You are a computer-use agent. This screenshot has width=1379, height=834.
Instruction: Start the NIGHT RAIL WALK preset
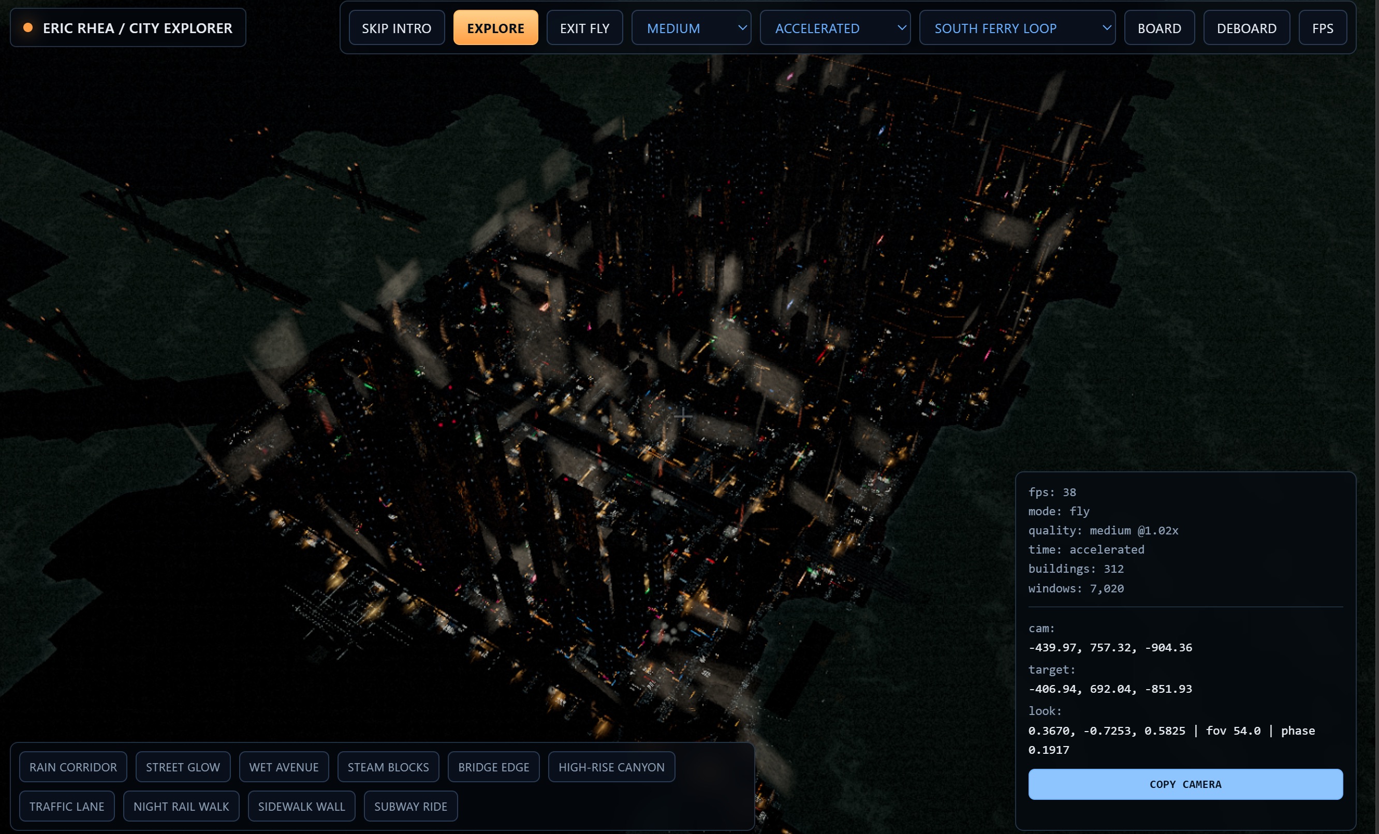pyautogui.click(x=181, y=806)
